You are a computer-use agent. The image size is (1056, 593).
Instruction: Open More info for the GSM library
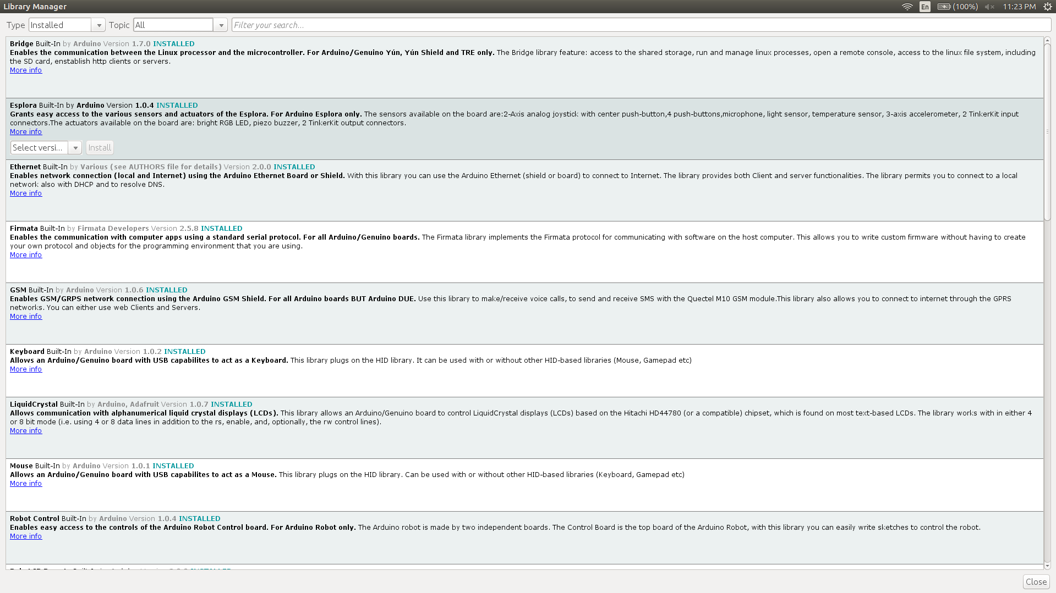tap(25, 316)
